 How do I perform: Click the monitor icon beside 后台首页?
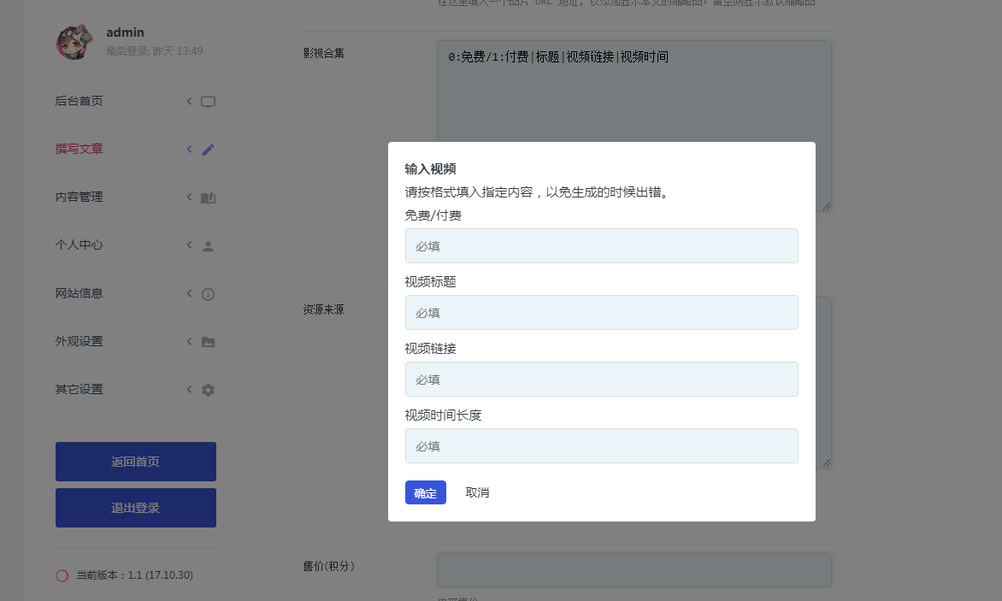point(207,100)
